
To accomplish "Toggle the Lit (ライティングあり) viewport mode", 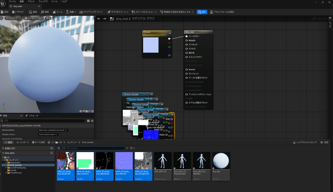I will pos(34,18).
